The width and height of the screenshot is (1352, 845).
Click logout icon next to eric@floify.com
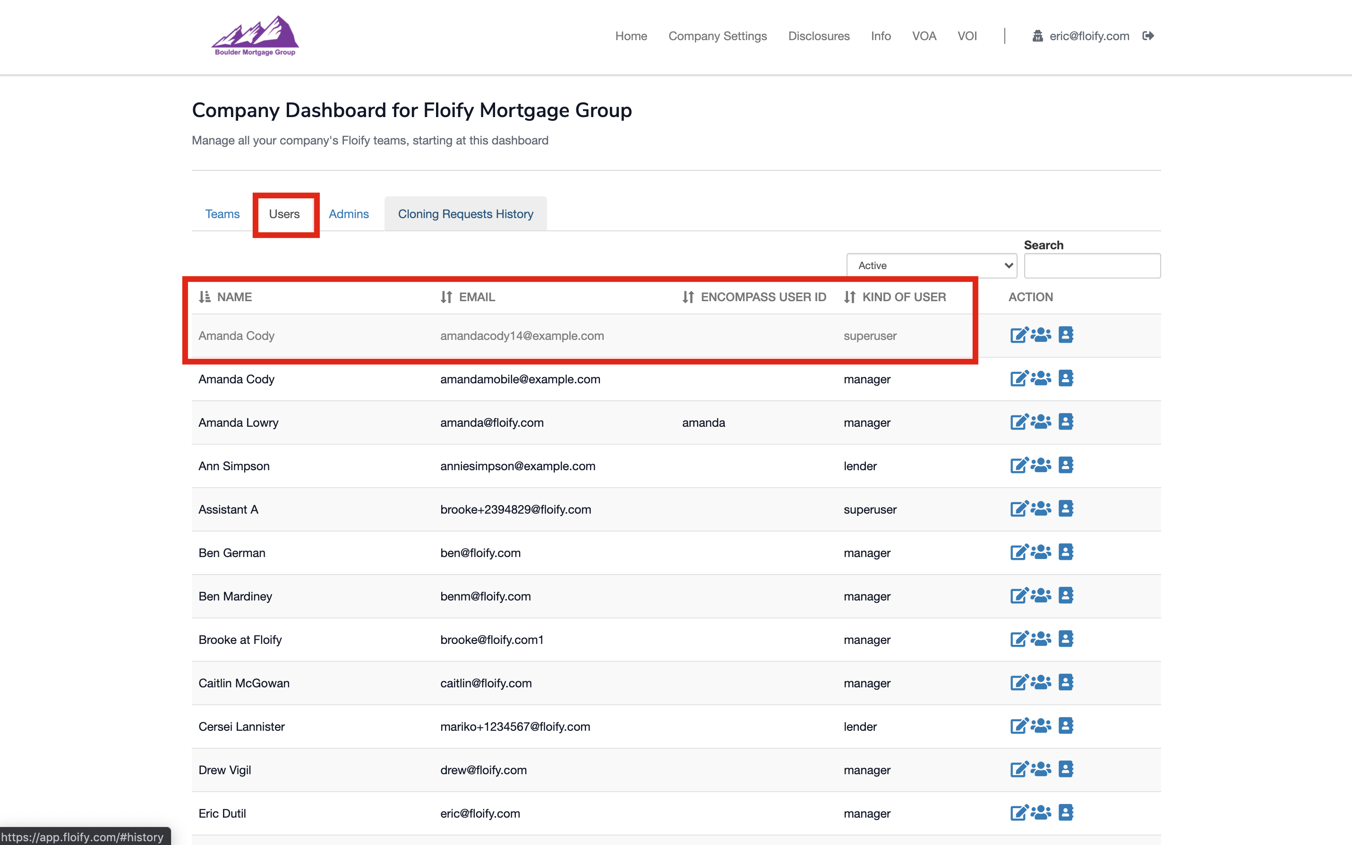[1148, 36]
